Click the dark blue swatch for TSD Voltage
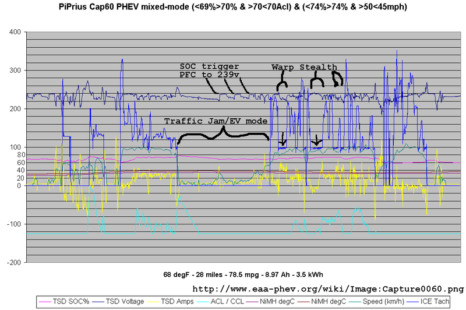The width and height of the screenshot is (466, 310). coord(98,302)
